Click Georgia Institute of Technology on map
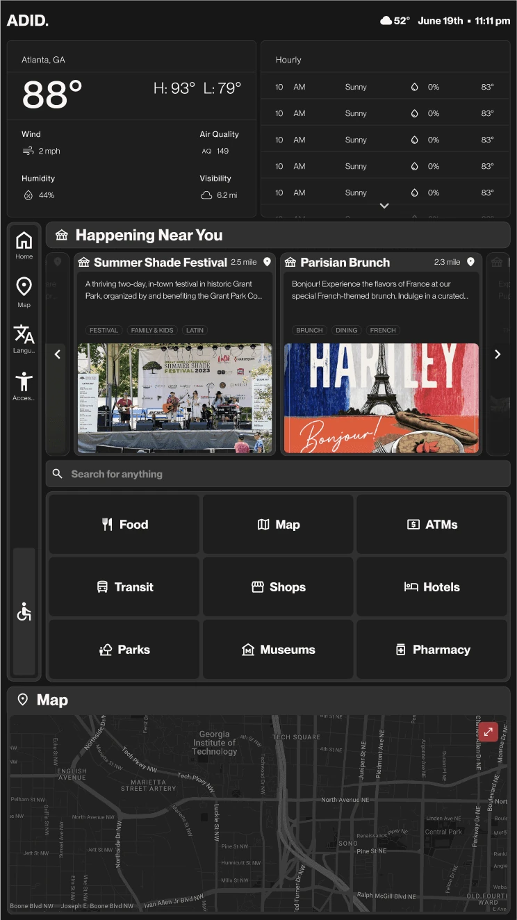The image size is (517, 920). pyautogui.click(x=215, y=743)
